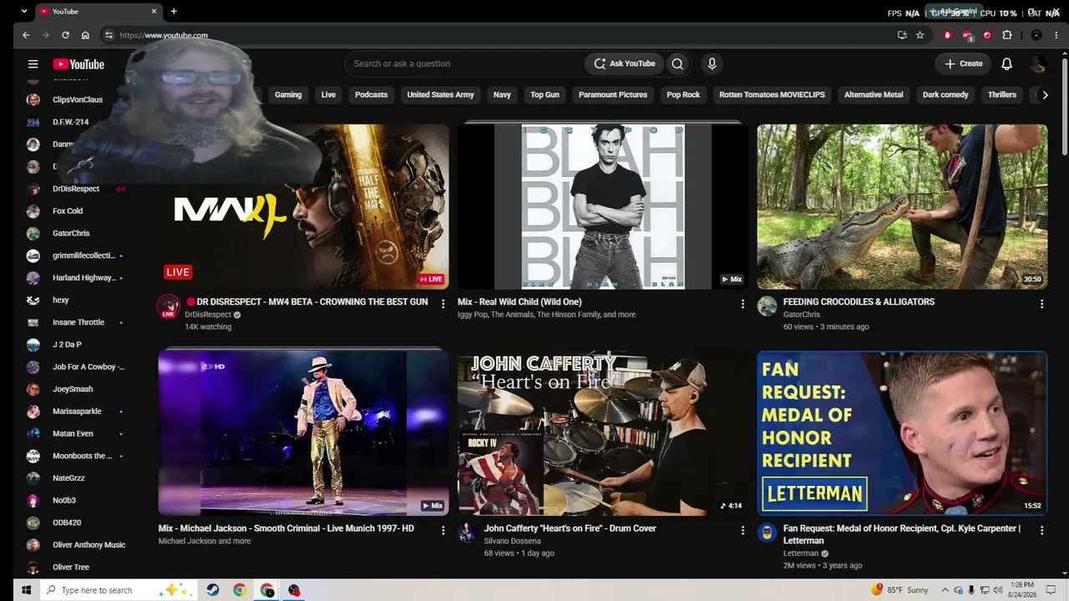Bookmark this page with the star
This screenshot has width=1069, height=601.
pyautogui.click(x=920, y=35)
